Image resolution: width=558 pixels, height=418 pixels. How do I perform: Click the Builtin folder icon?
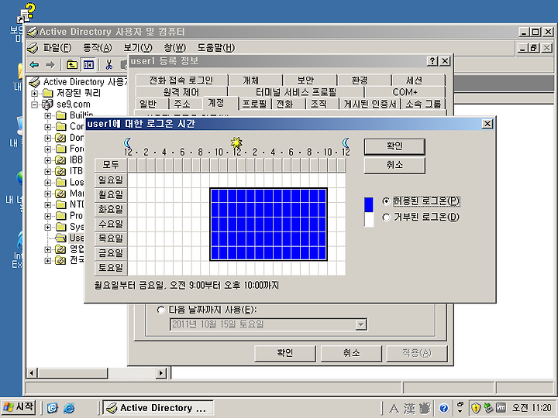61,115
